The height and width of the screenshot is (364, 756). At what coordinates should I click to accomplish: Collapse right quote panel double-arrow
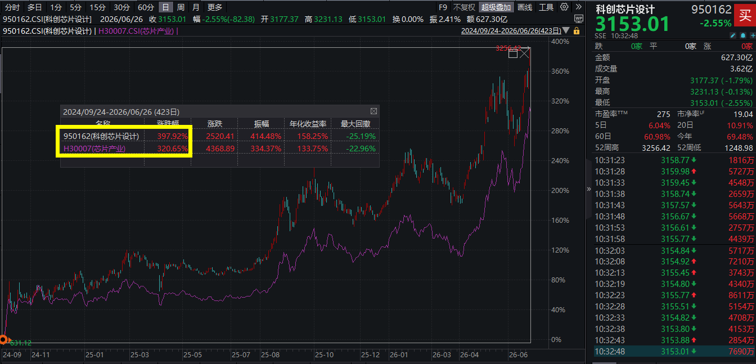click(588, 189)
